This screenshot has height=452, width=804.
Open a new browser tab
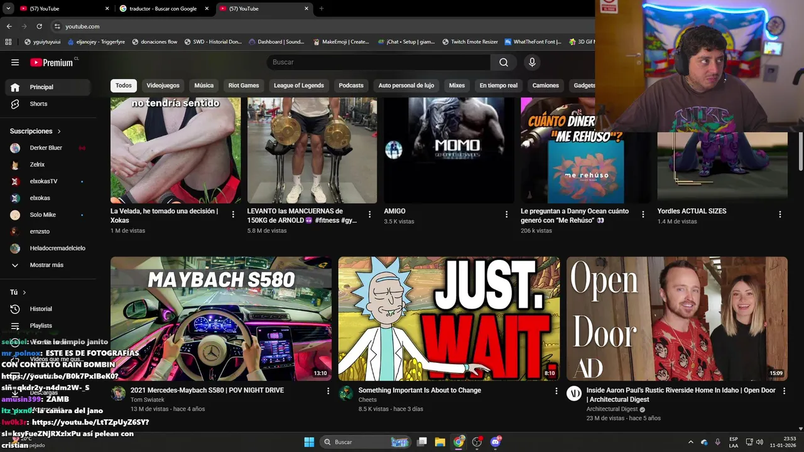click(x=322, y=9)
